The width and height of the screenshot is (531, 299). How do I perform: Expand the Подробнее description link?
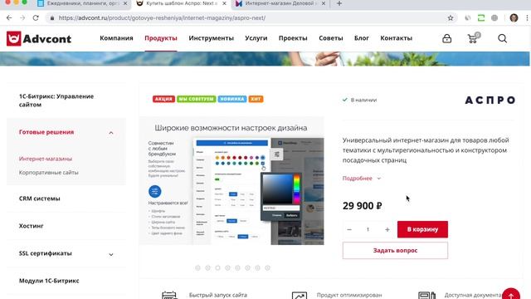pos(362,179)
